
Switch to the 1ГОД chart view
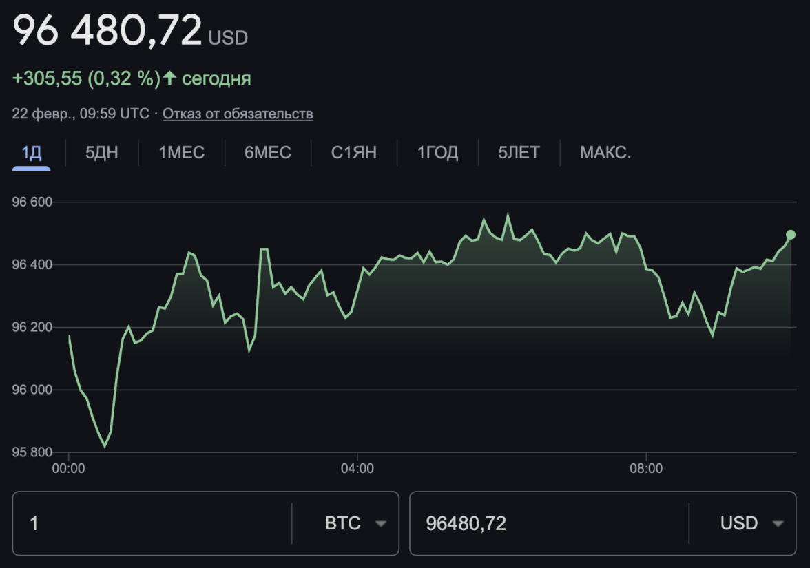[438, 152]
